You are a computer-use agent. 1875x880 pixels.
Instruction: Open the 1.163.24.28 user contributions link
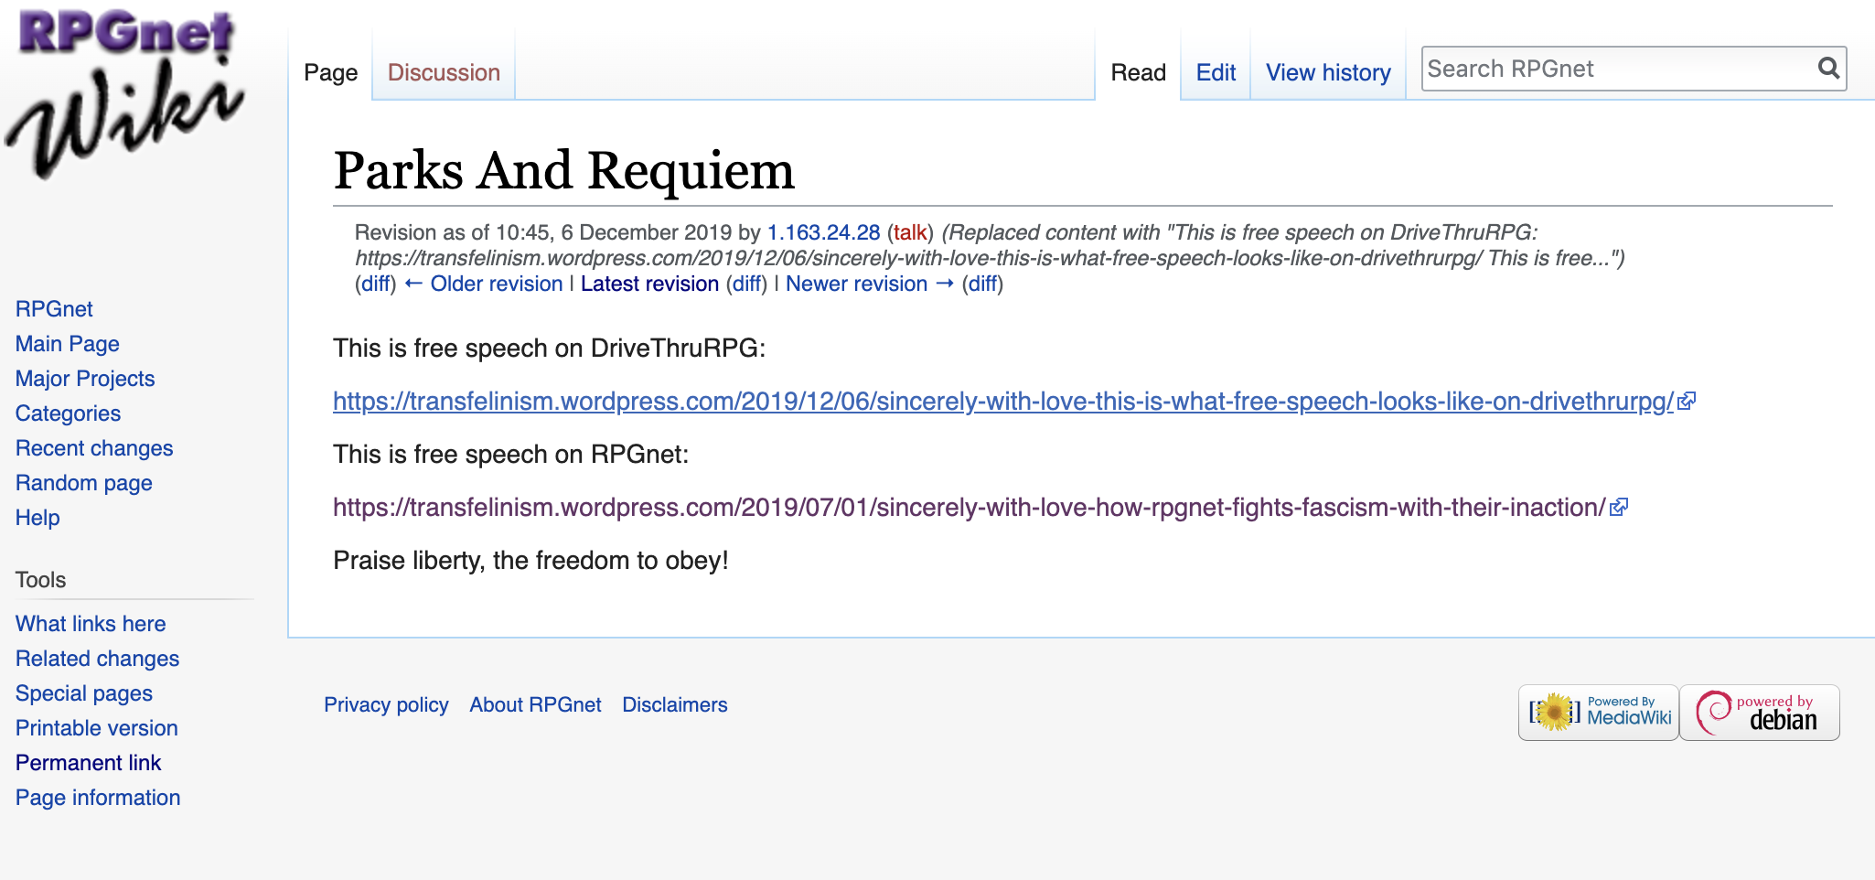823,232
